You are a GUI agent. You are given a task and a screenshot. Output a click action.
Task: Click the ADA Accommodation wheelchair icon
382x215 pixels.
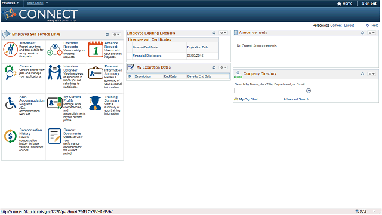point(11,103)
